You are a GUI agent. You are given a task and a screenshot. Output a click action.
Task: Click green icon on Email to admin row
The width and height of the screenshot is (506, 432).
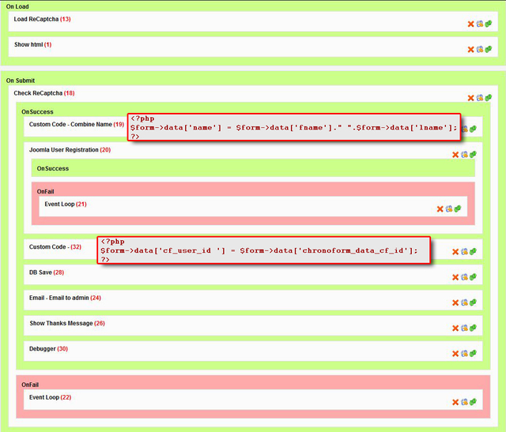tap(473, 302)
